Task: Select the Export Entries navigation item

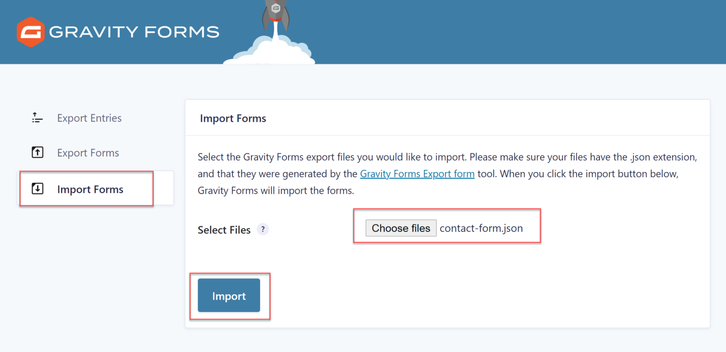Action: pyautogui.click(x=89, y=118)
